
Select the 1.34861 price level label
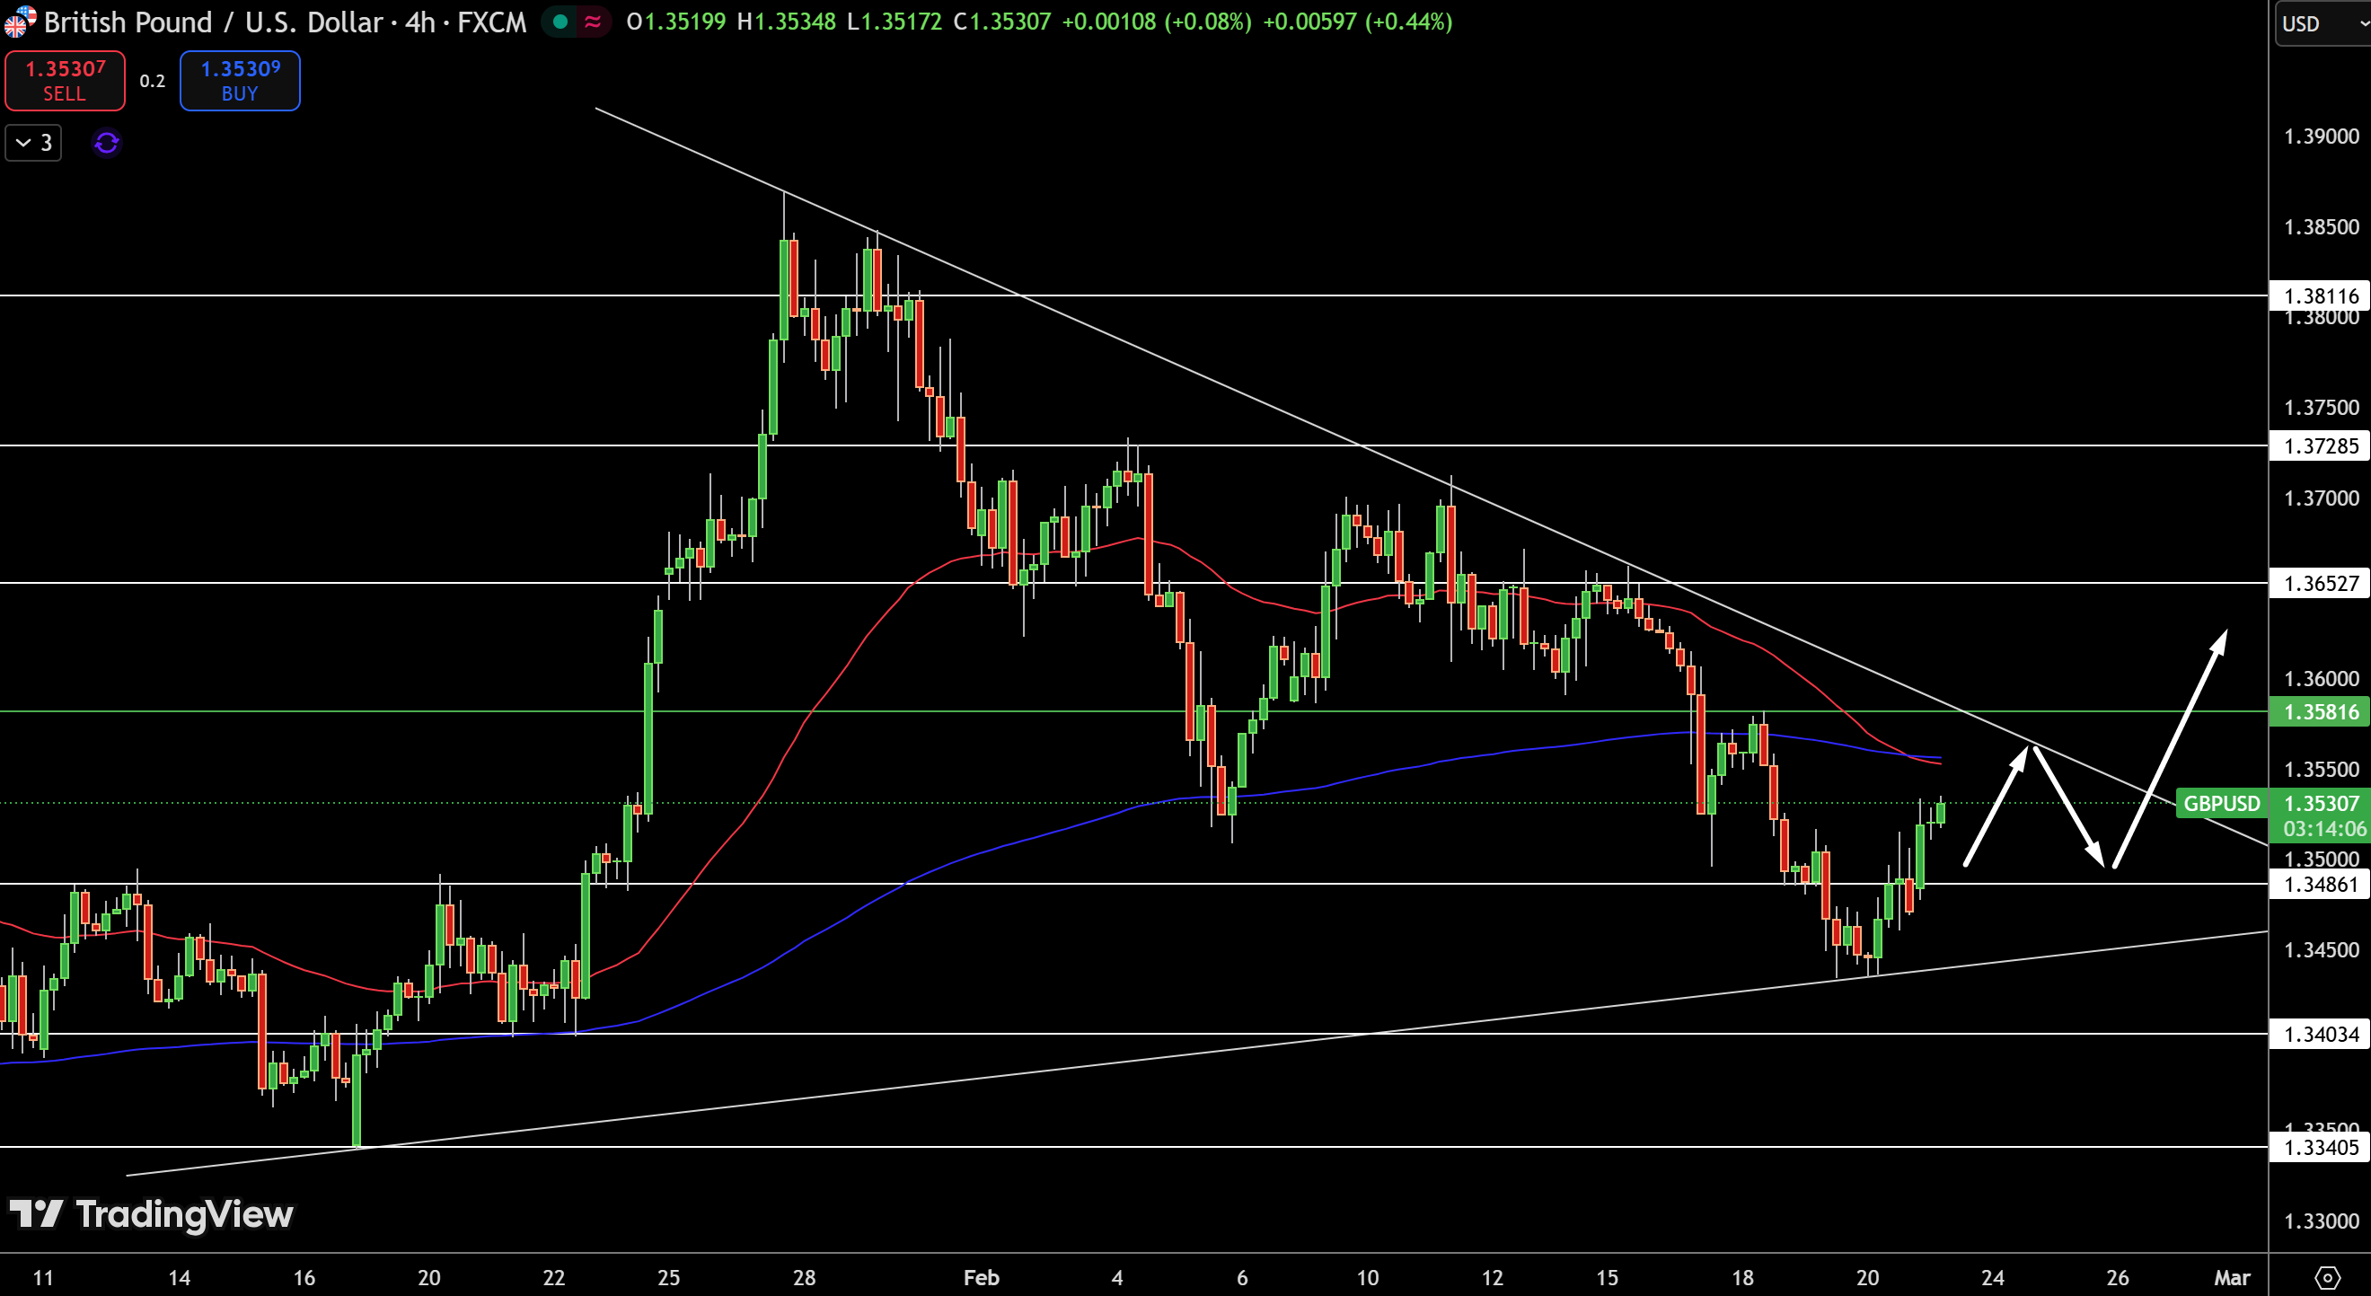tap(2321, 885)
